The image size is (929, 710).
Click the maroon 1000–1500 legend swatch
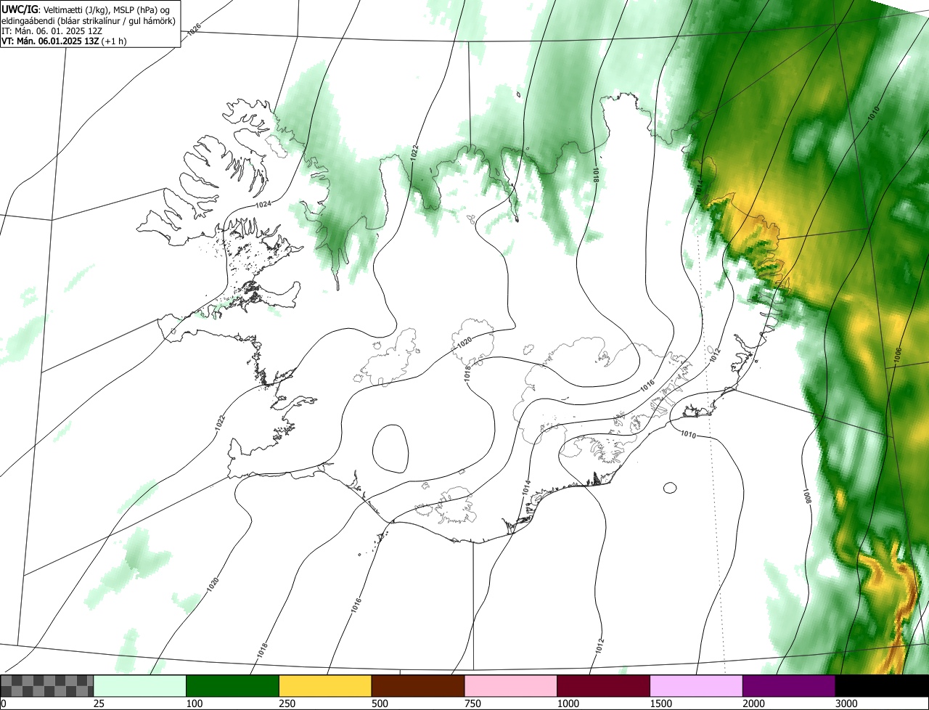coord(604,686)
